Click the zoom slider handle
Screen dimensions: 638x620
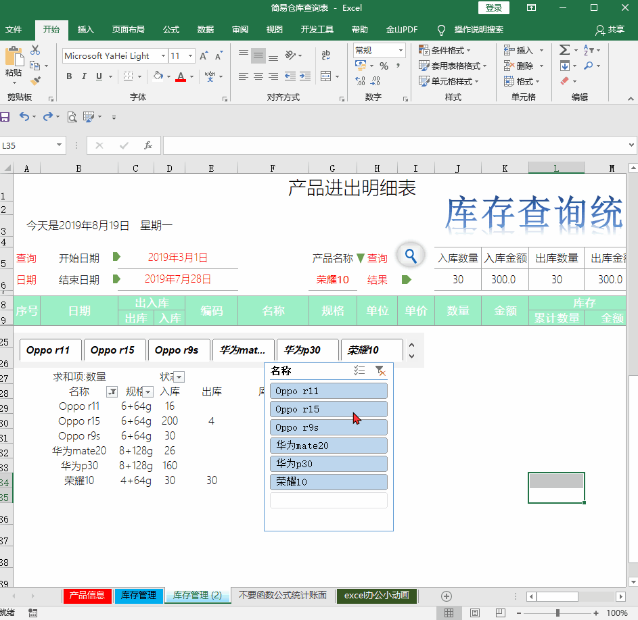coord(558,613)
